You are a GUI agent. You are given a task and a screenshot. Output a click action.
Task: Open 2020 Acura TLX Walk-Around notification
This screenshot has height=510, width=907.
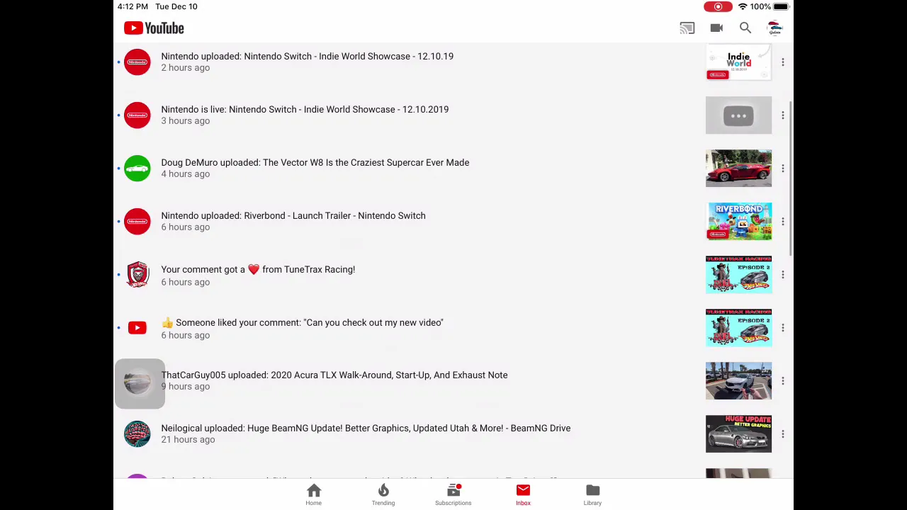[x=334, y=375]
